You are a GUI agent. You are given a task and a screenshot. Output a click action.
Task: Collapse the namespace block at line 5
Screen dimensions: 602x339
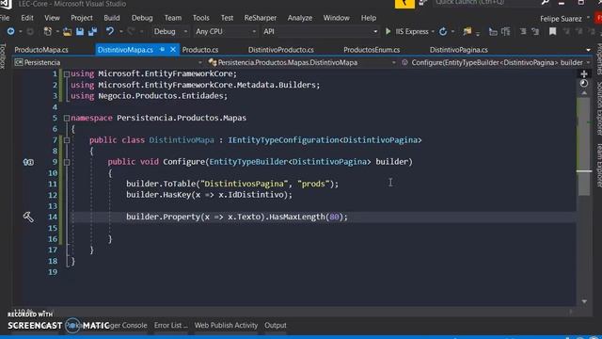67,118
